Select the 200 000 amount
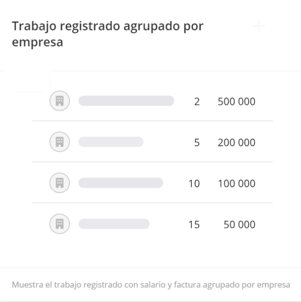301x302 pixels. coord(237,143)
